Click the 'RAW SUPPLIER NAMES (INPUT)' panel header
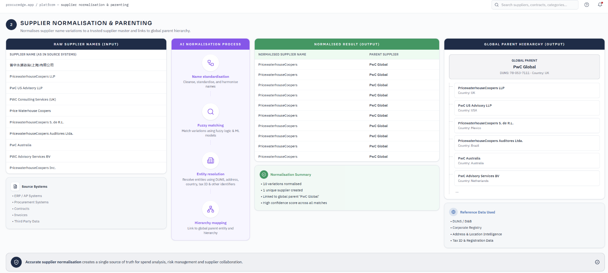608x273 pixels. (x=86, y=44)
